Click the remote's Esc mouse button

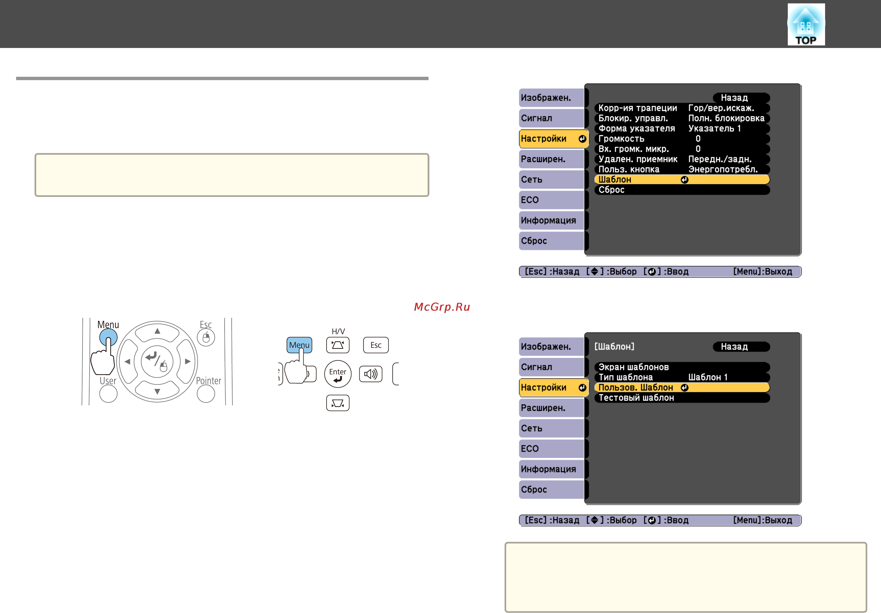(x=206, y=338)
